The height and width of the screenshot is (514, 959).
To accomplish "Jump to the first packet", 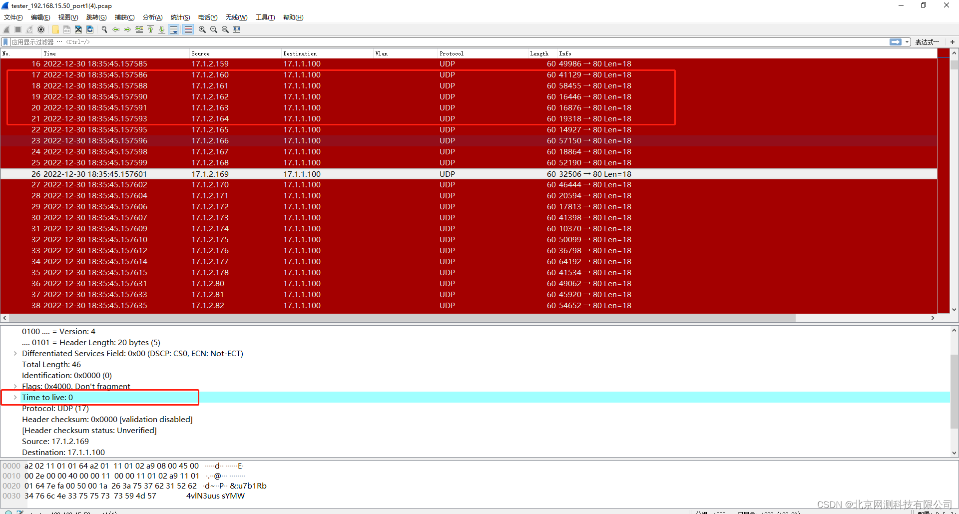I will (150, 29).
